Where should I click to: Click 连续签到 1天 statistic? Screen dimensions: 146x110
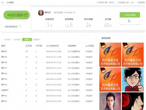click(x=49, y=23)
